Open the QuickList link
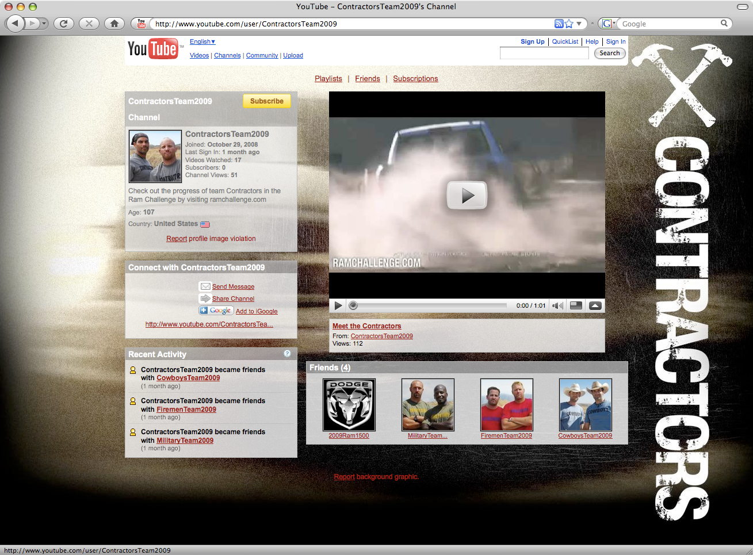 click(565, 41)
